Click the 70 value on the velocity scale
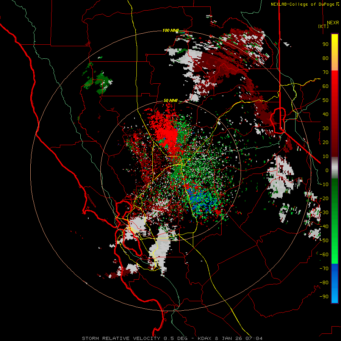Screen dimensions: 341x341 tap(325, 72)
